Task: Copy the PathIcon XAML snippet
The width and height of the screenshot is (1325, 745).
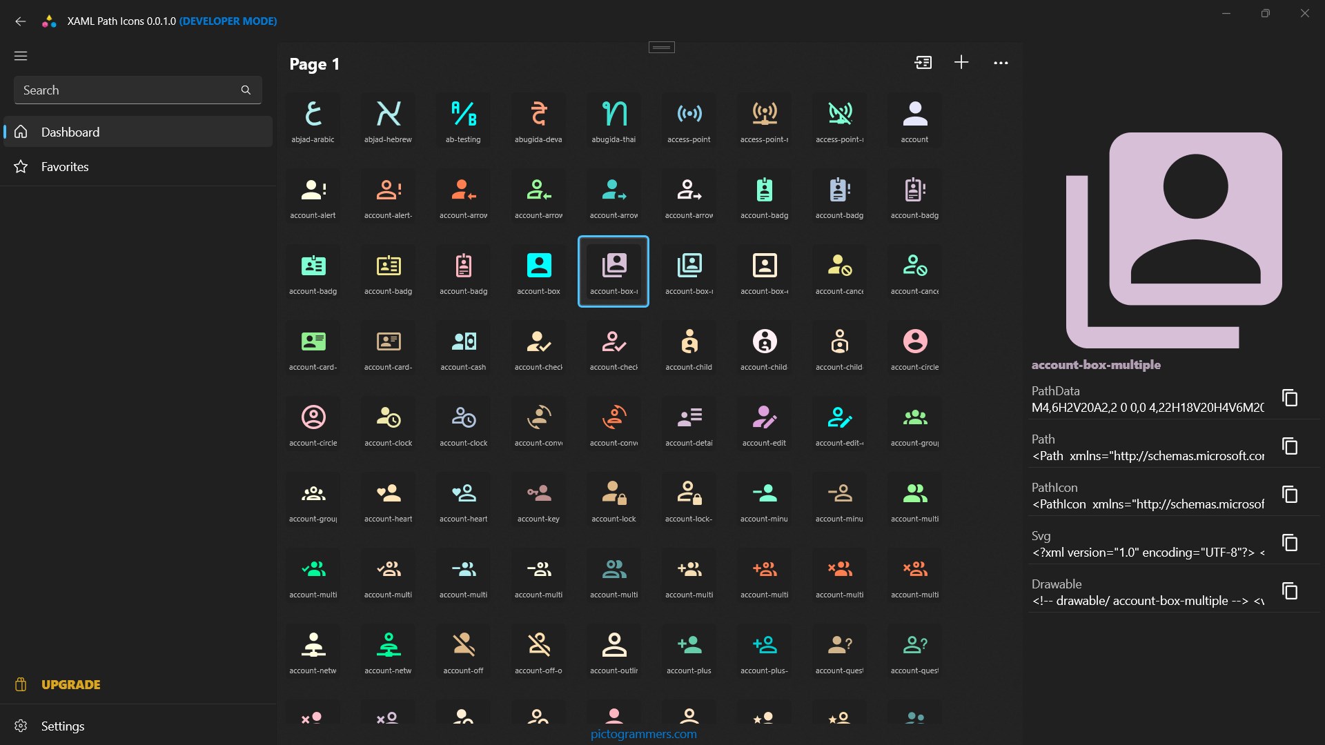Action: tap(1289, 495)
